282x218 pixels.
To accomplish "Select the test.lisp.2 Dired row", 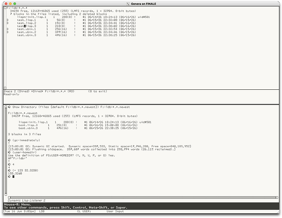I will [x=71, y=23].
